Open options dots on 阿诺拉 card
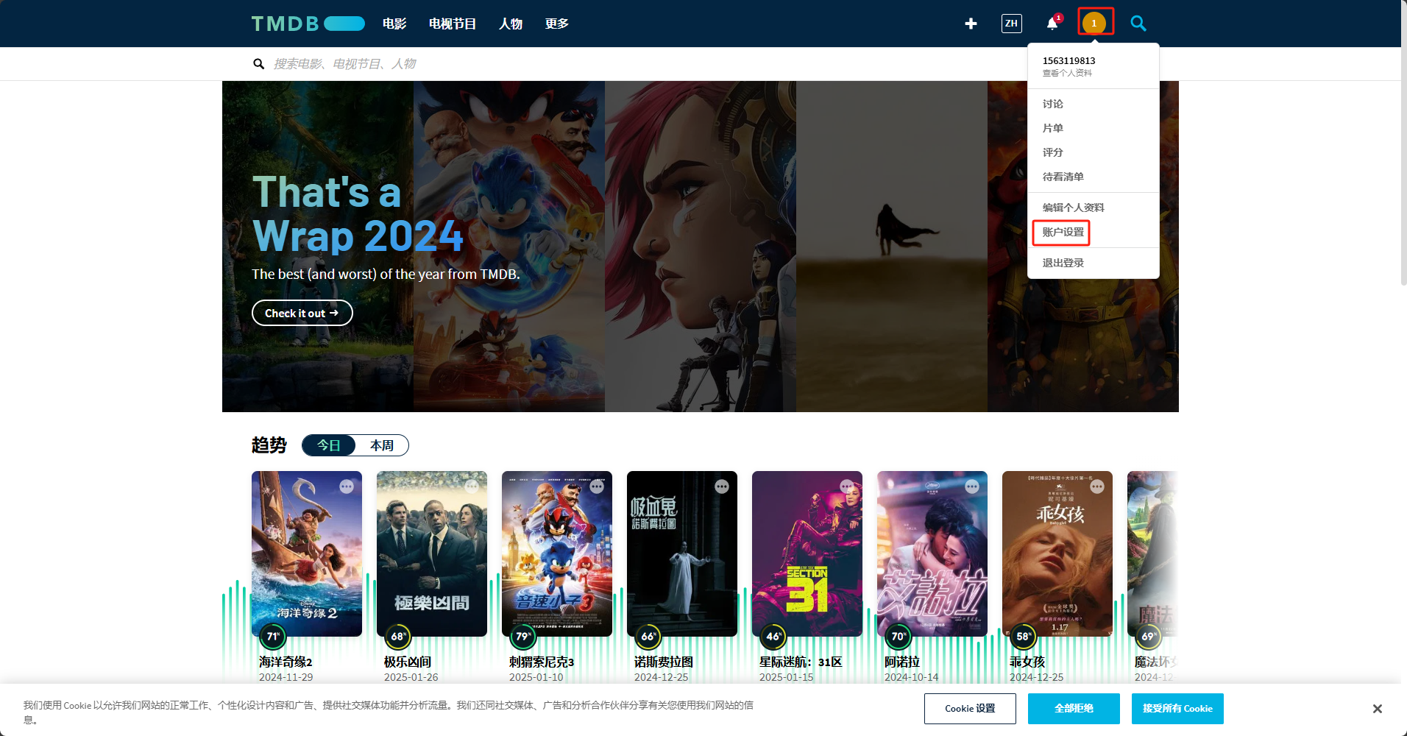Screen dimensions: 1407x736 [x=972, y=486]
